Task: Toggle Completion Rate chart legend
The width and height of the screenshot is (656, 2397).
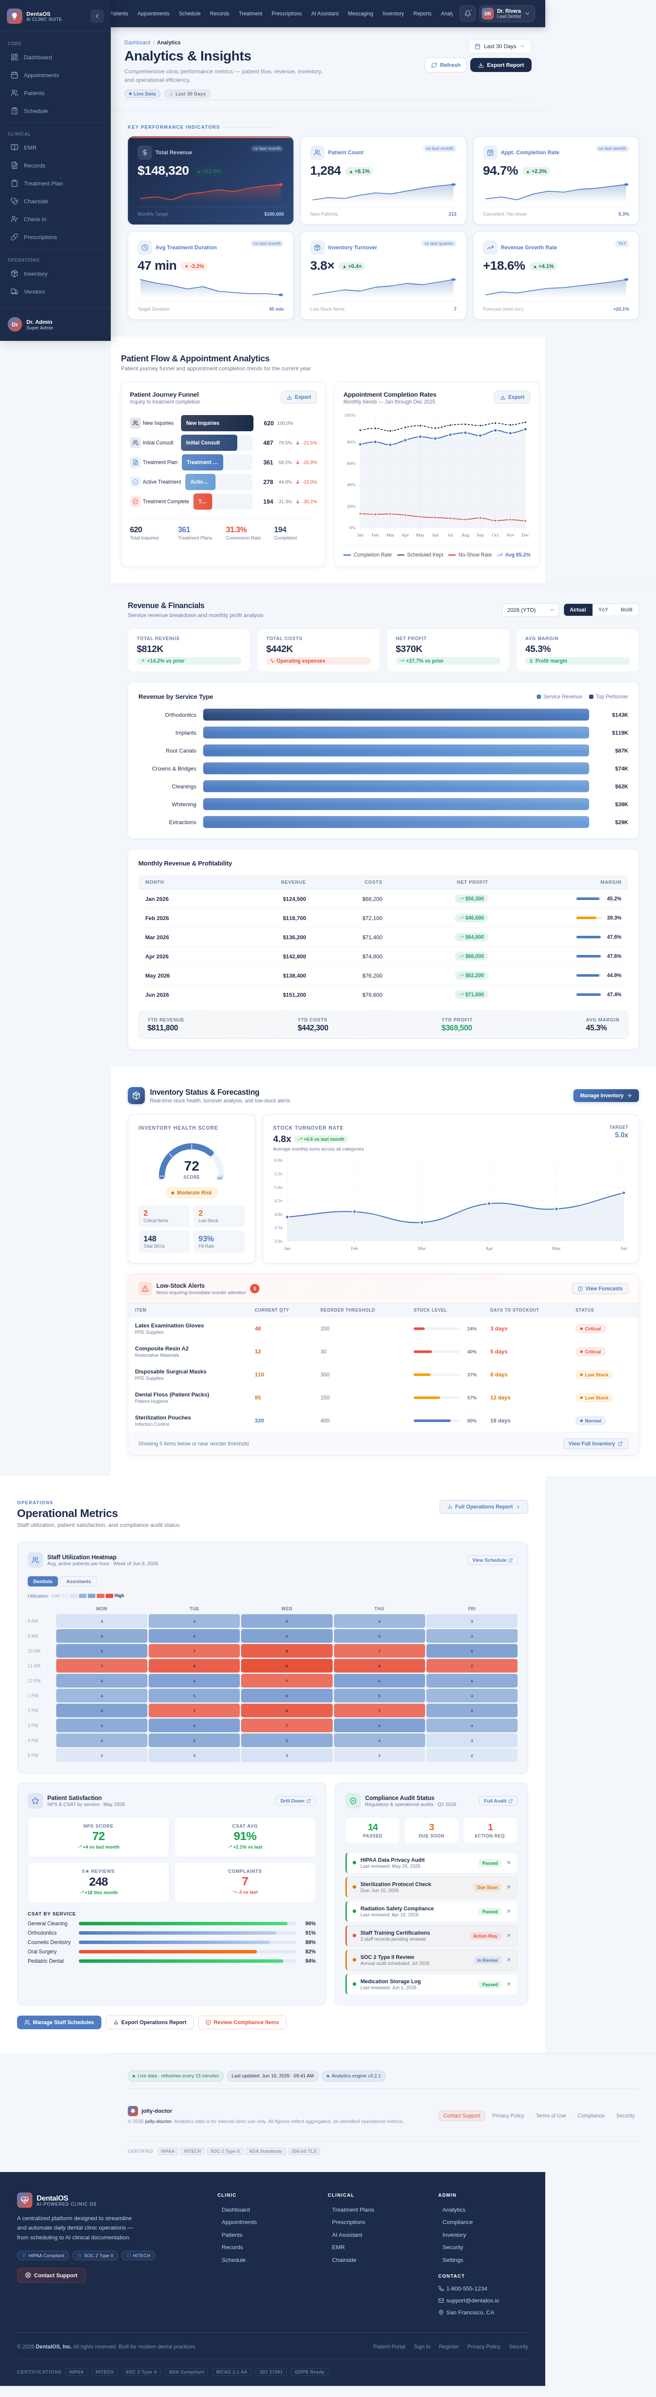Action: click(368, 554)
